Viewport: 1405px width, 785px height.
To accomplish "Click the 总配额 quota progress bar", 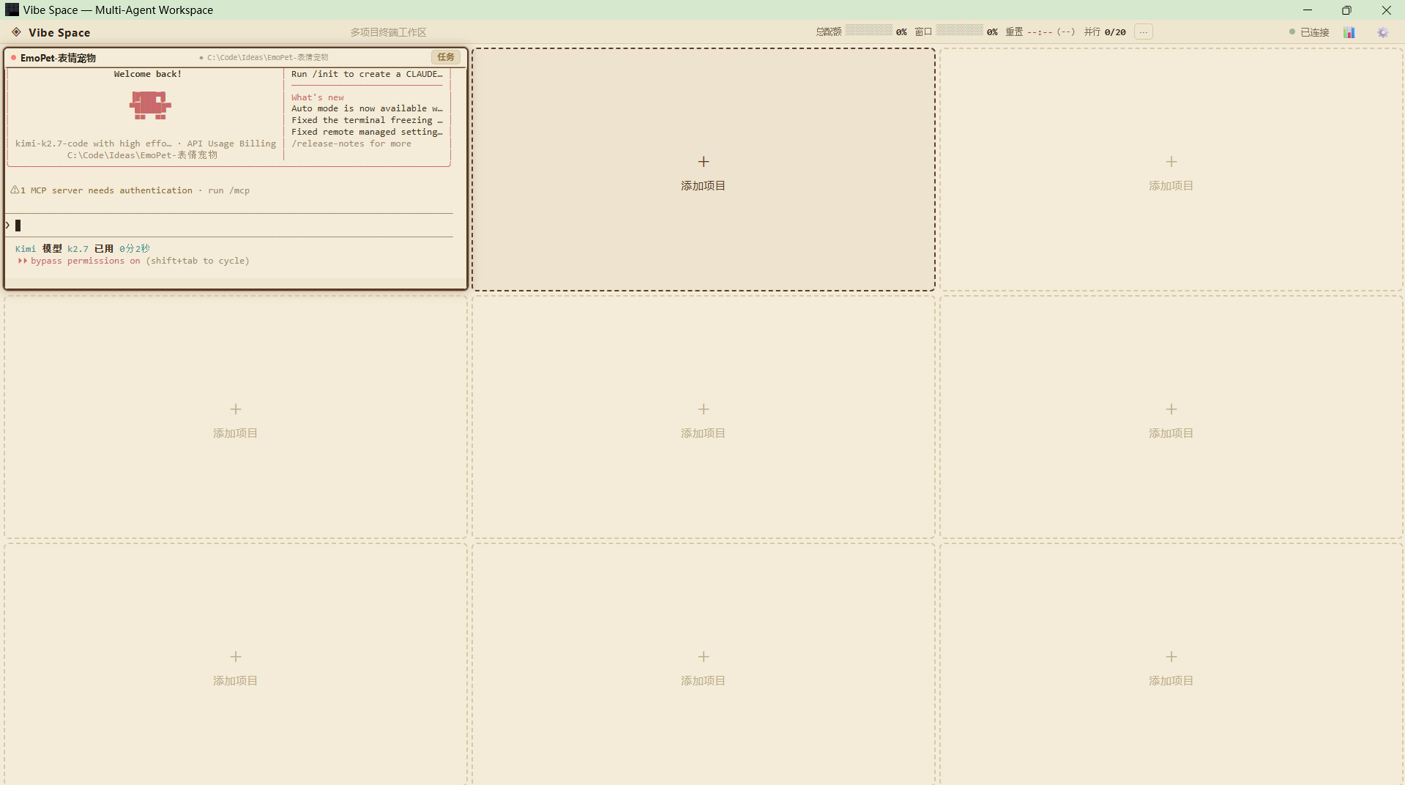I will tap(869, 31).
